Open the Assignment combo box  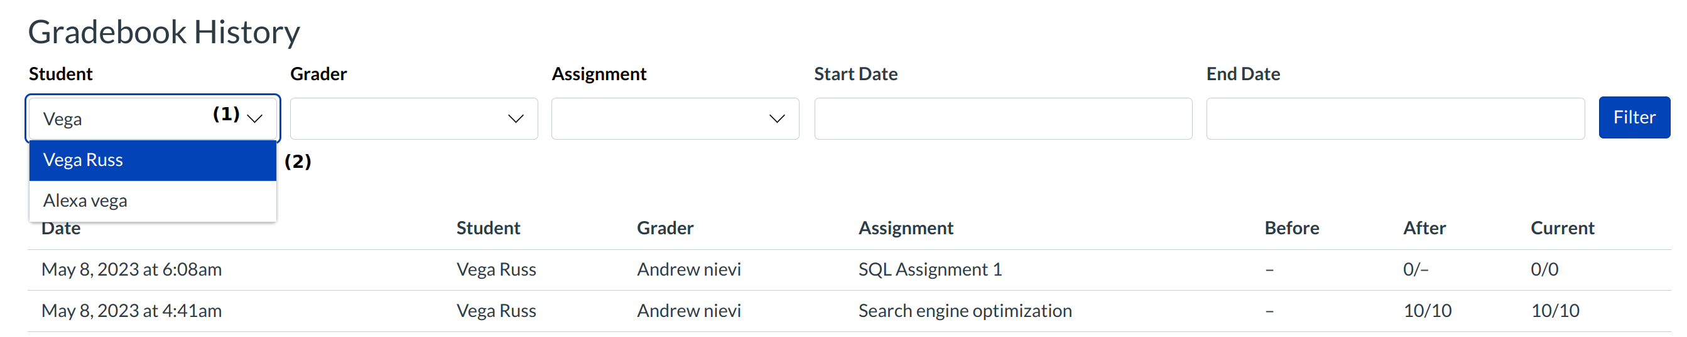[661, 119]
